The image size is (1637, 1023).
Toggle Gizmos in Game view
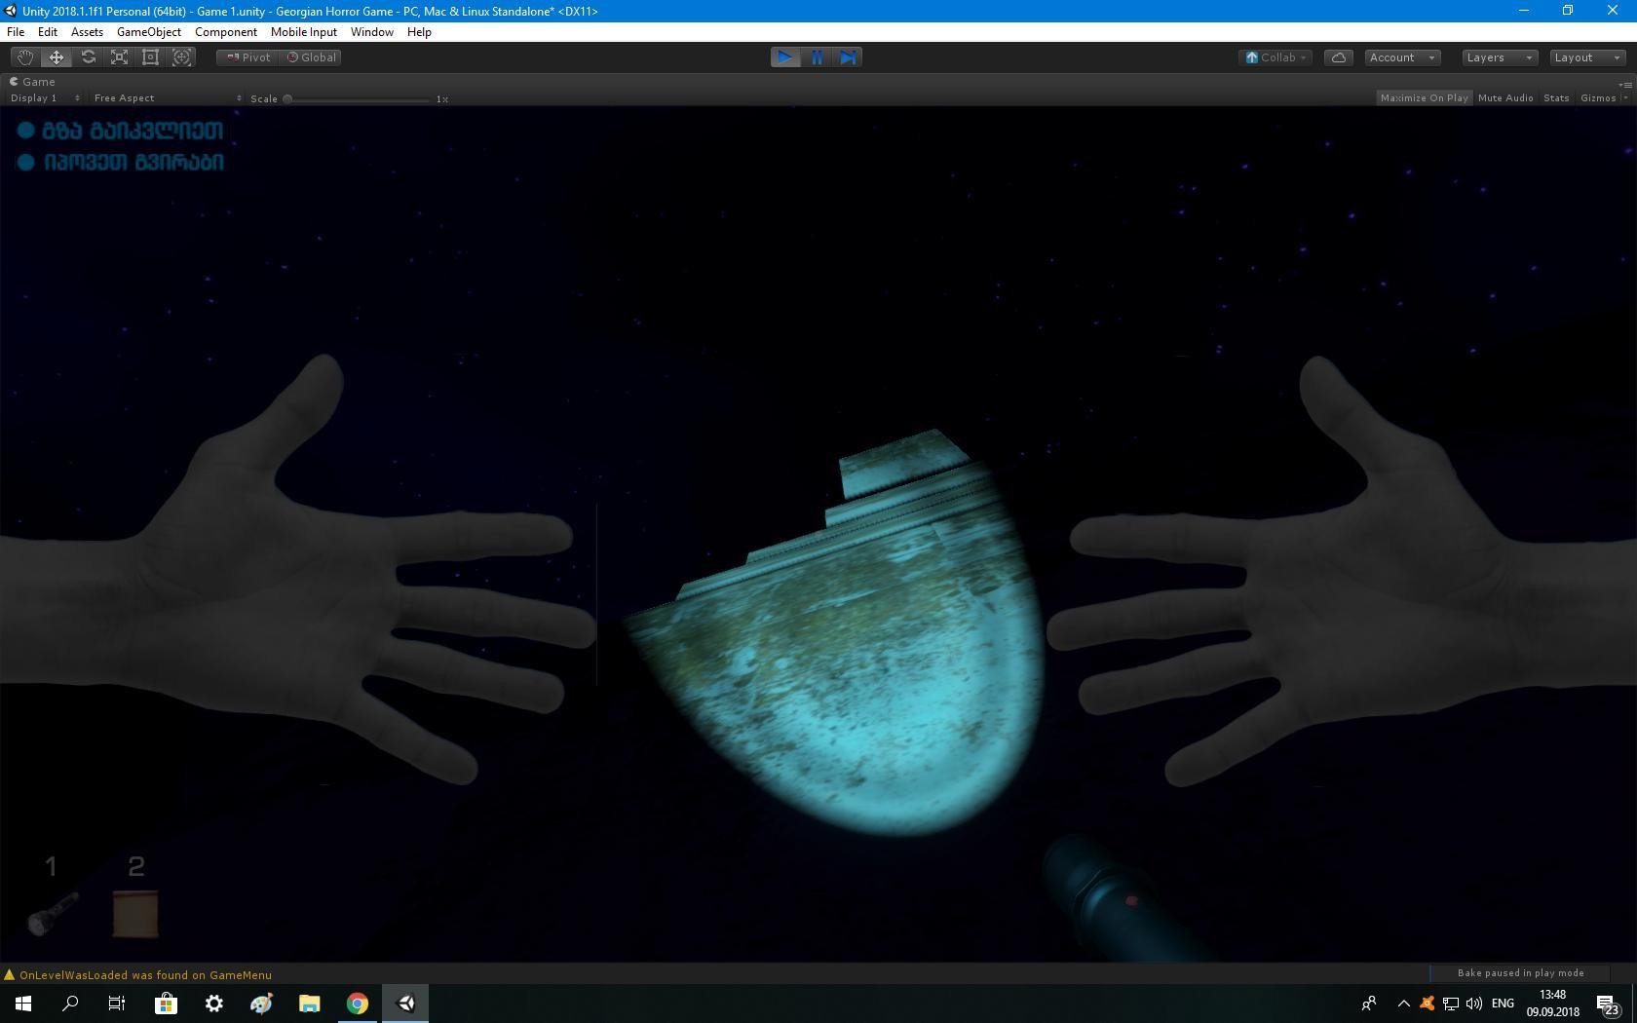pyautogui.click(x=1598, y=97)
